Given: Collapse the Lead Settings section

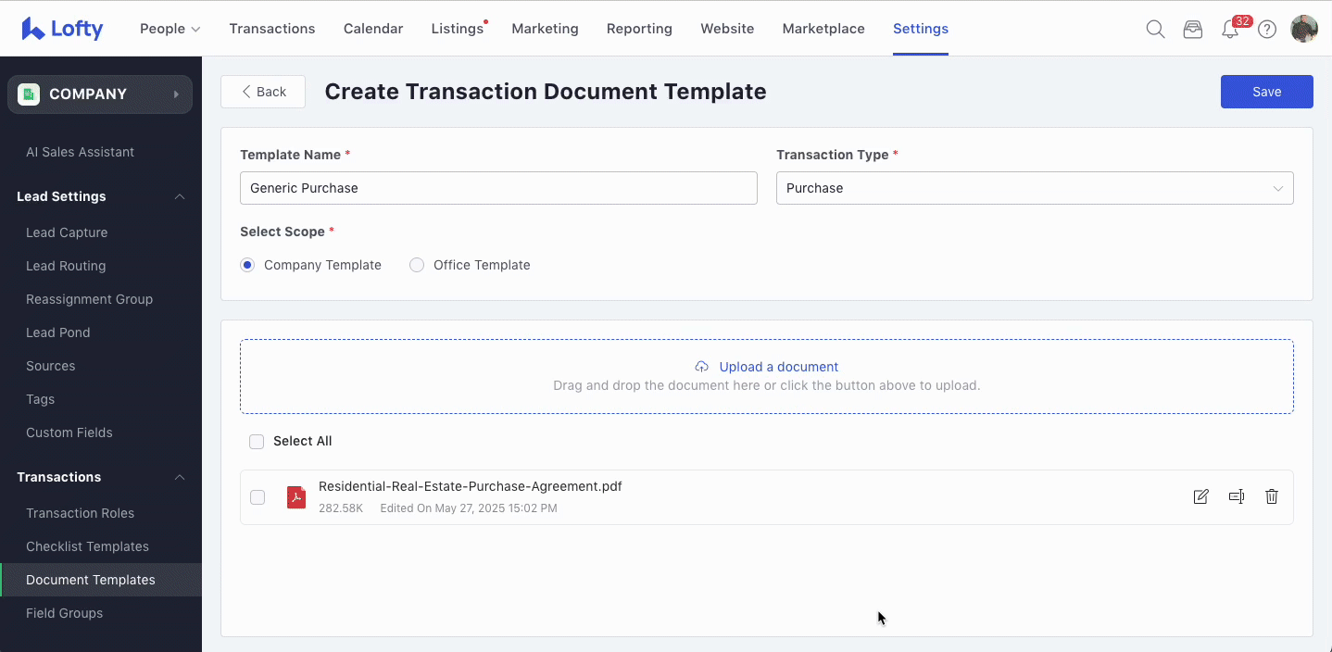Looking at the screenshot, I should point(181,196).
